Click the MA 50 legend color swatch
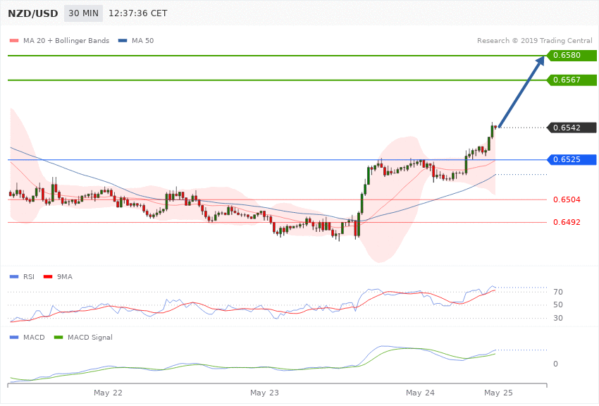This screenshot has height=406, width=599. click(x=123, y=40)
